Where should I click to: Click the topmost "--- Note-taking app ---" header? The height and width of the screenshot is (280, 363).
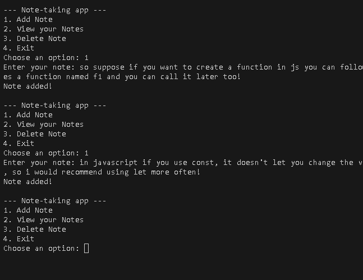point(55,10)
